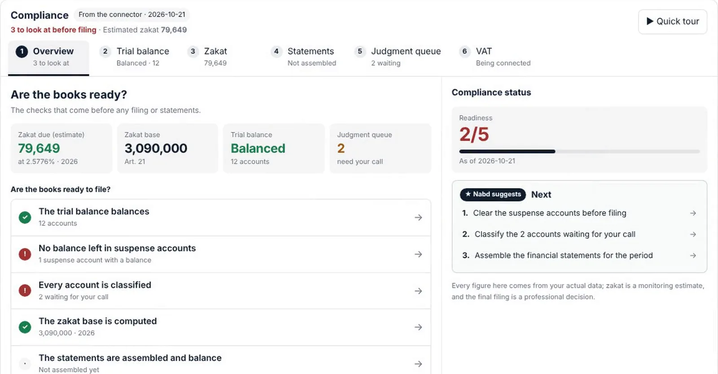Click step number 1 circle on Overview tab

pyautogui.click(x=22, y=52)
